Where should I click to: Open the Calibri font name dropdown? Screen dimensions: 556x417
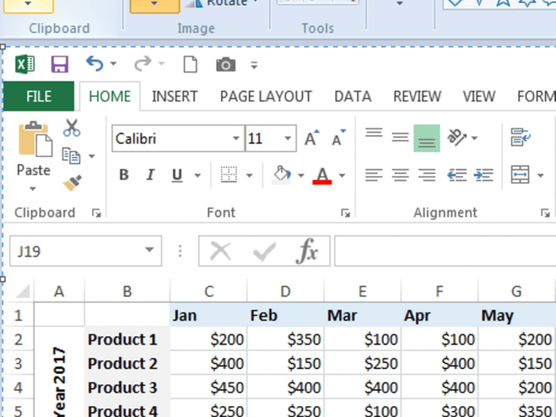tap(236, 138)
